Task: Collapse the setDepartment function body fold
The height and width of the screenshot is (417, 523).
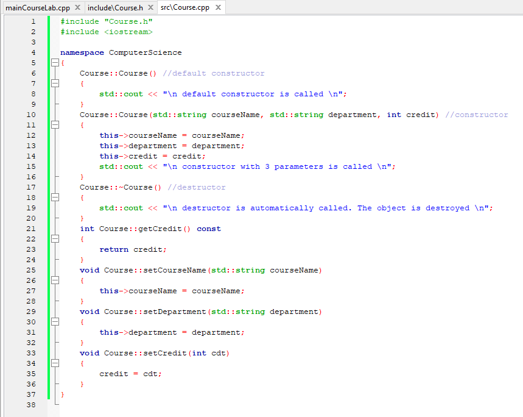Action: pyautogui.click(x=55, y=322)
